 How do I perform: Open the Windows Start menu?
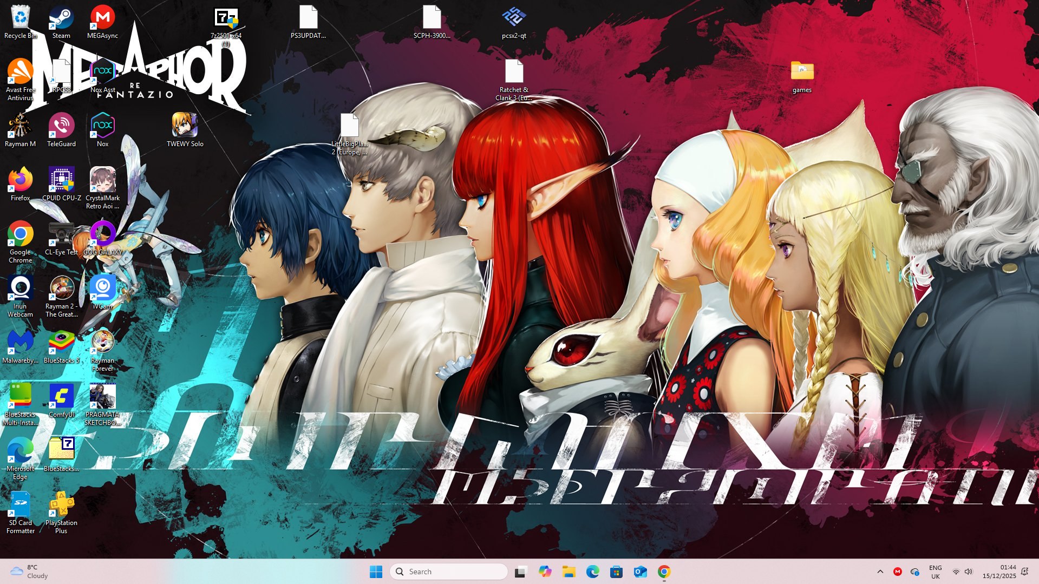pyautogui.click(x=376, y=572)
